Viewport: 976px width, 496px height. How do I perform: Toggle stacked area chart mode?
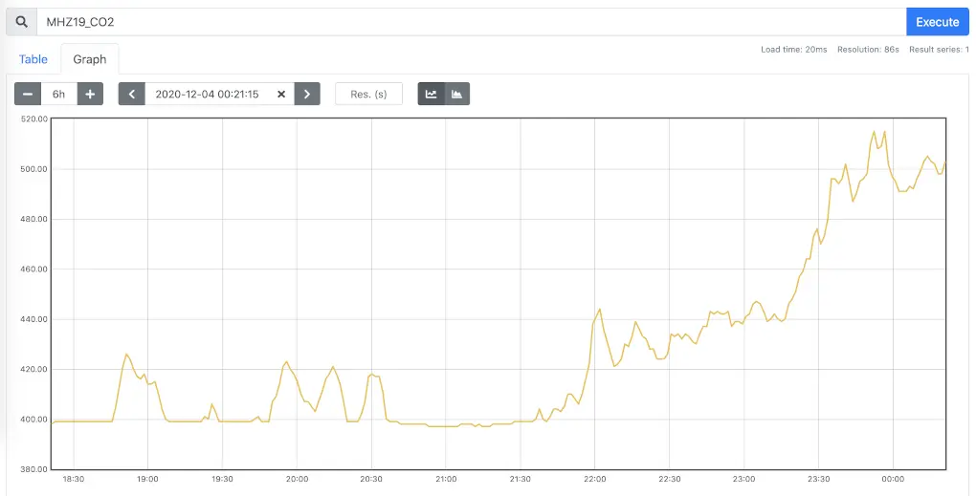[x=457, y=94]
